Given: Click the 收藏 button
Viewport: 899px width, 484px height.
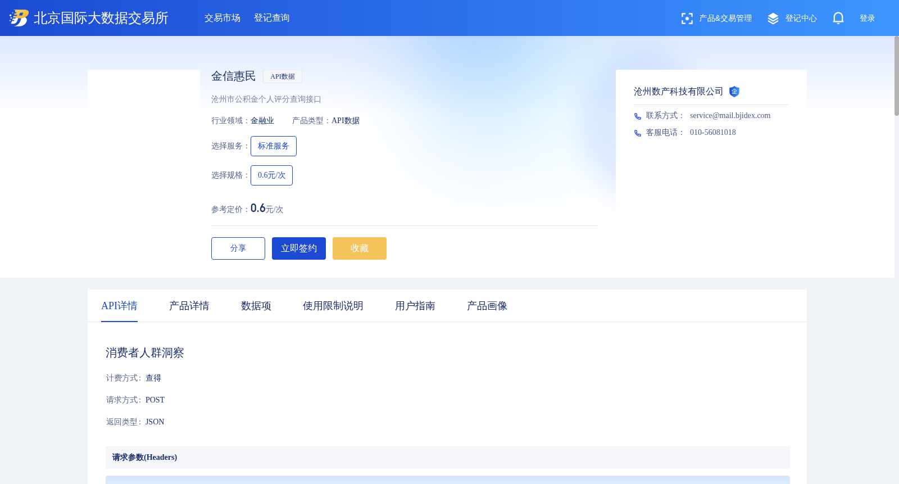Looking at the screenshot, I should 360,248.
